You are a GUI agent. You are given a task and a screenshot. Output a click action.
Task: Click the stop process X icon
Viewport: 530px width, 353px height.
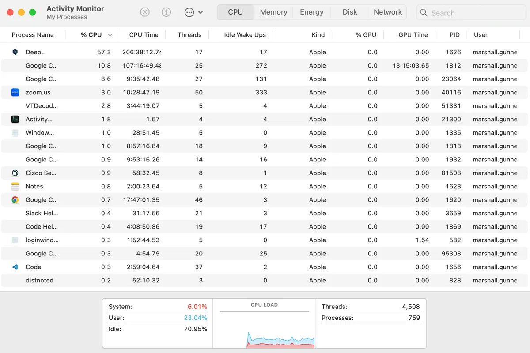(145, 12)
